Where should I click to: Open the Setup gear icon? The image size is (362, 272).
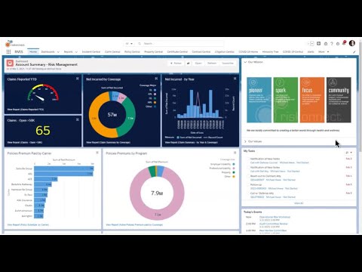[x=338, y=44]
